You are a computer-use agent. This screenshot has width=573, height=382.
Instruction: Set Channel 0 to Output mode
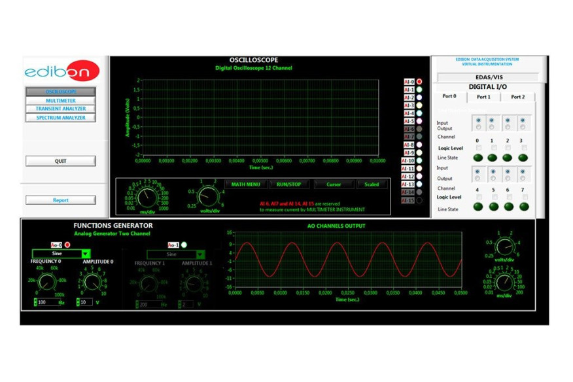click(x=478, y=128)
